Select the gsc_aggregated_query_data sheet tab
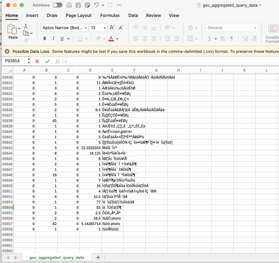This screenshot has width=279, height=263. point(56,257)
